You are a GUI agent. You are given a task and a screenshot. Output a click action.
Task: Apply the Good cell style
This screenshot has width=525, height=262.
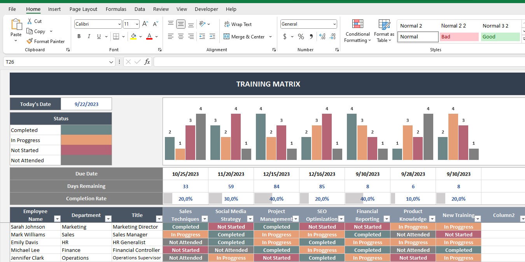coord(500,37)
